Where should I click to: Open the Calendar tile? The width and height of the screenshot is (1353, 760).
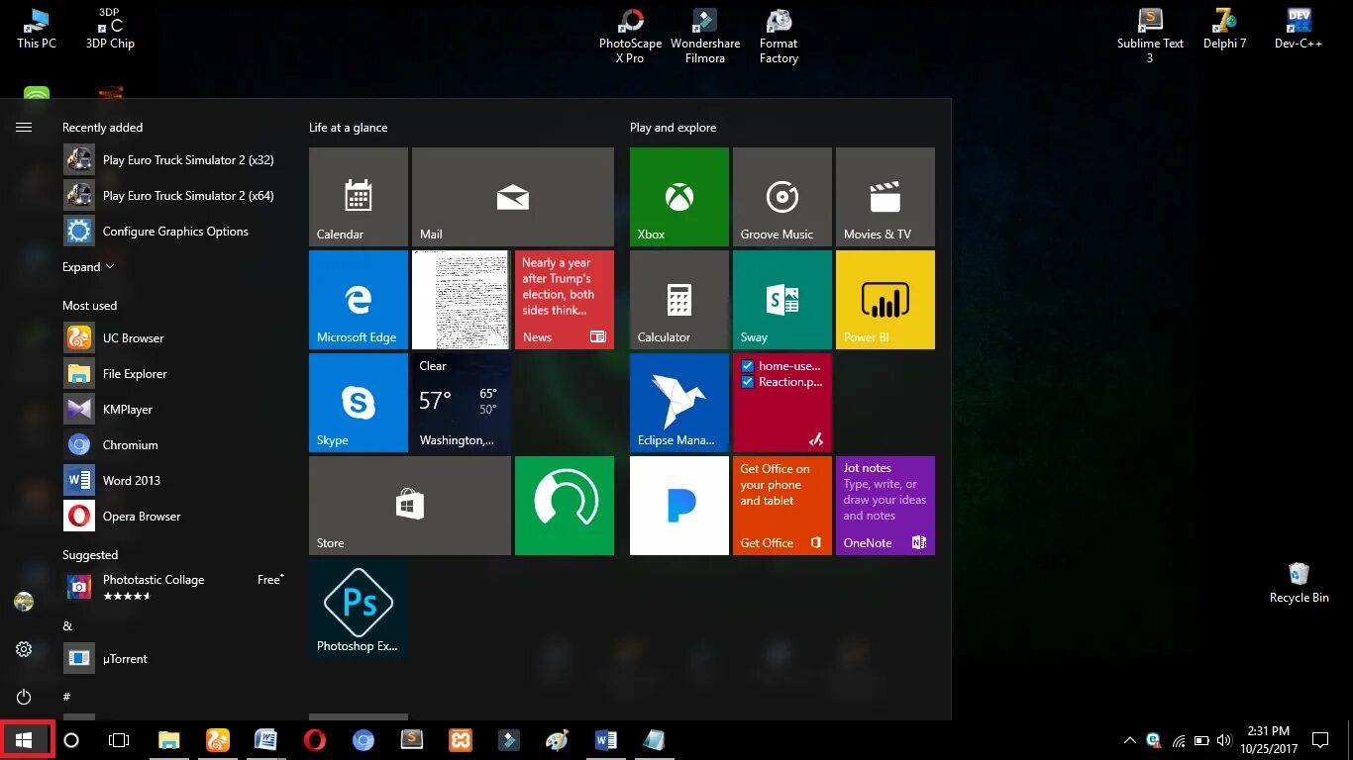[x=359, y=197]
